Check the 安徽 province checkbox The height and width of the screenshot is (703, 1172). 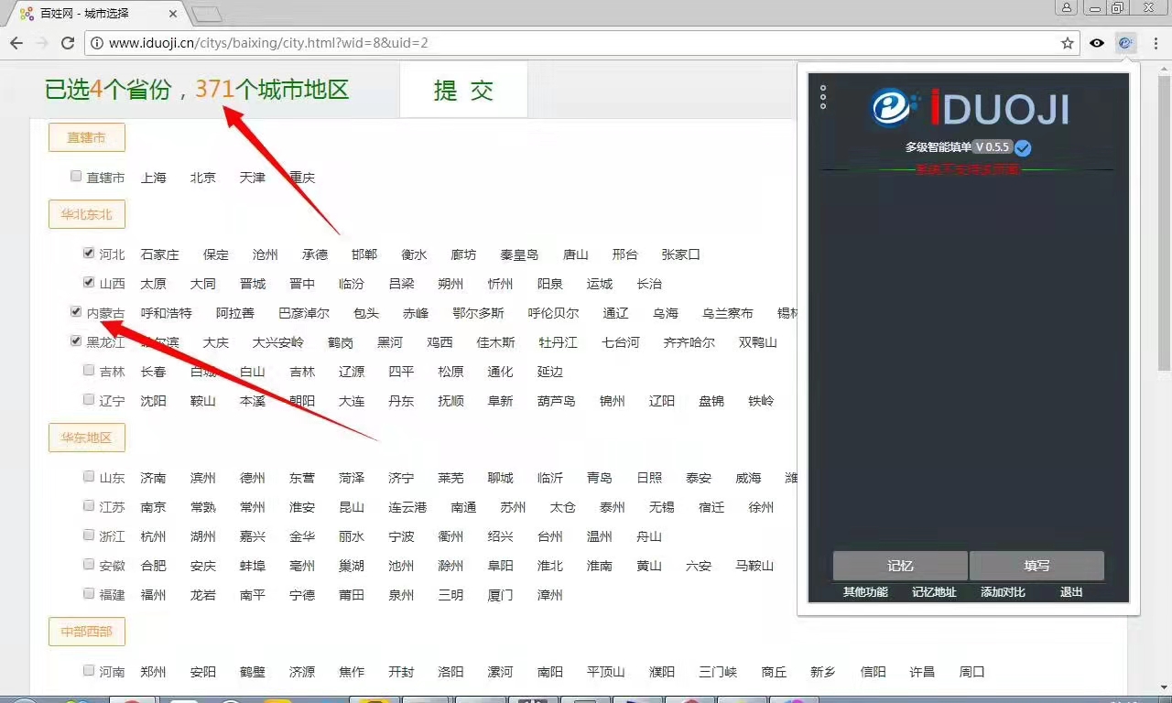tap(89, 564)
